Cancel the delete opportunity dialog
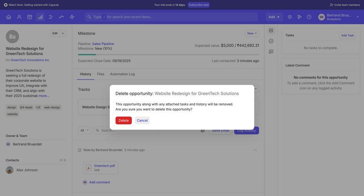 click(x=142, y=120)
